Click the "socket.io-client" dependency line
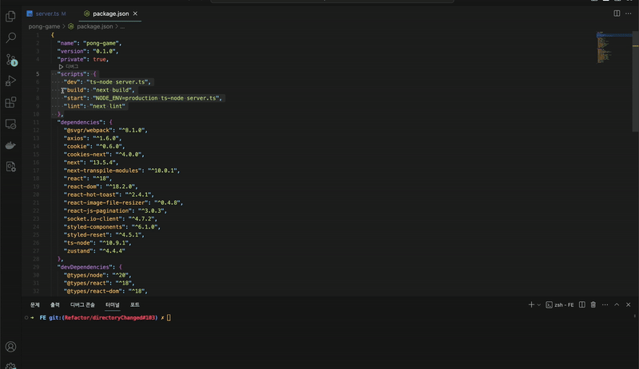Screen dimensions: 639x369 110,219
